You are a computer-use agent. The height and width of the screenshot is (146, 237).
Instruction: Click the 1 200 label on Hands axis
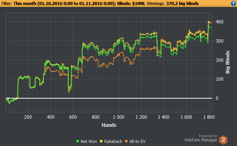pyautogui.click(x=141, y=117)
